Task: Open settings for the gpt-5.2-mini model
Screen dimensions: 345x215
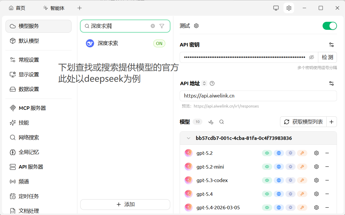Action: [317, 167]
